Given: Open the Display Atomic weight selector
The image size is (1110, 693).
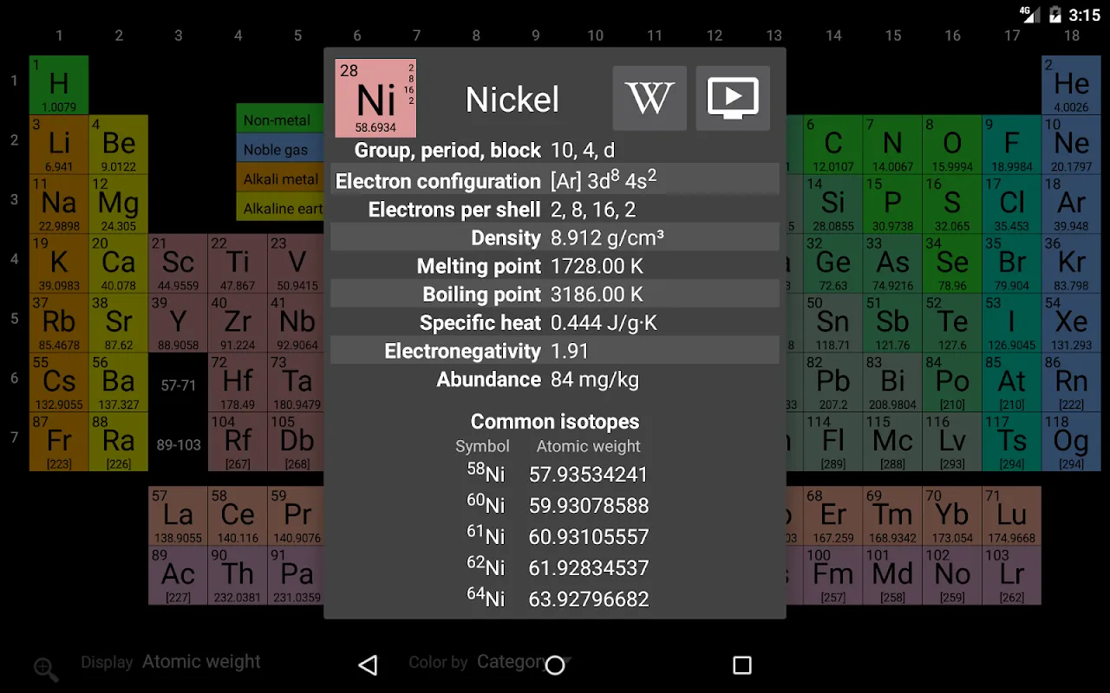Looking at the screenshot, I should pos(201,661).
